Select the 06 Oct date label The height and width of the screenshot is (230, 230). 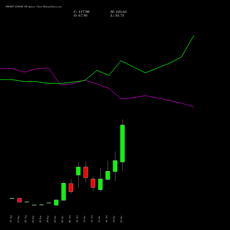(x=70, y=219)
